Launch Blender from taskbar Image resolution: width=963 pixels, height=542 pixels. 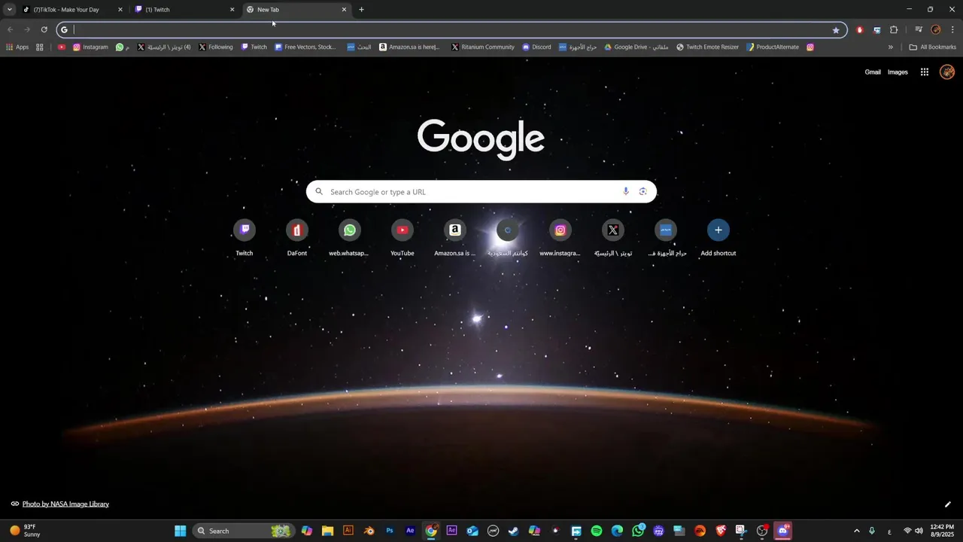(369, 531)
